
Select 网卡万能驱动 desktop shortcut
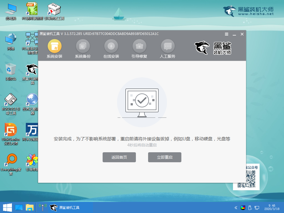coord(30,132)
